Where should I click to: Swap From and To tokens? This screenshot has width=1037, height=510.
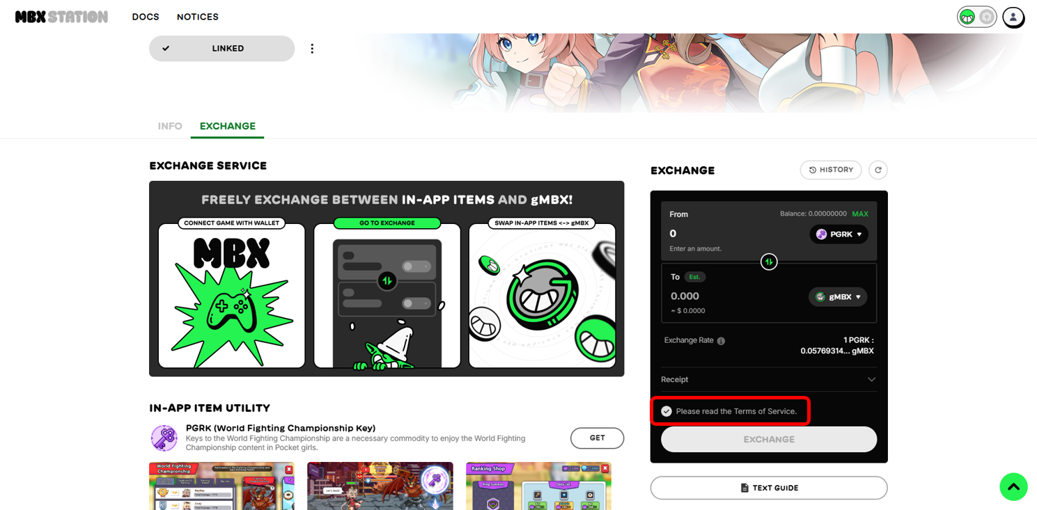coord(768,262)
